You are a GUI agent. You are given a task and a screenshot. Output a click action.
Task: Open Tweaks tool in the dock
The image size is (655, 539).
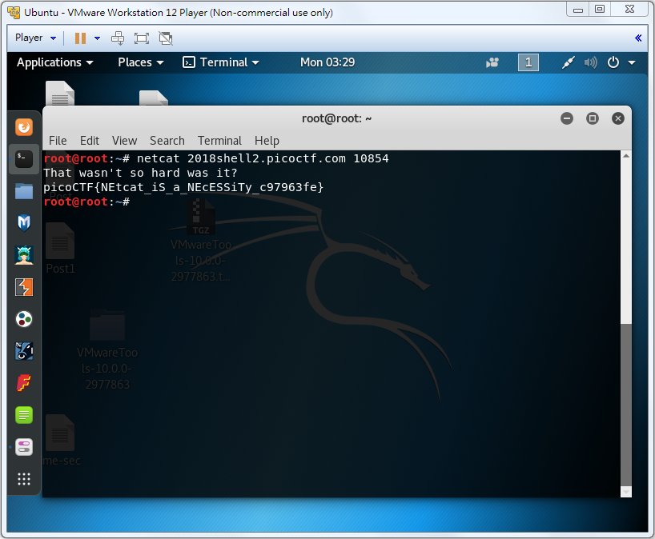[24, 447]
